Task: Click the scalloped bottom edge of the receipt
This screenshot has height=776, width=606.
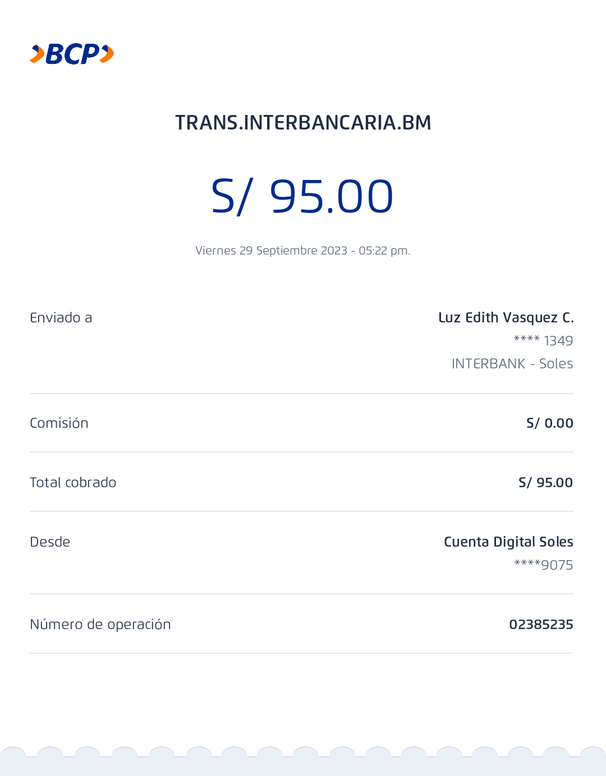Action: tap(303, 761)
